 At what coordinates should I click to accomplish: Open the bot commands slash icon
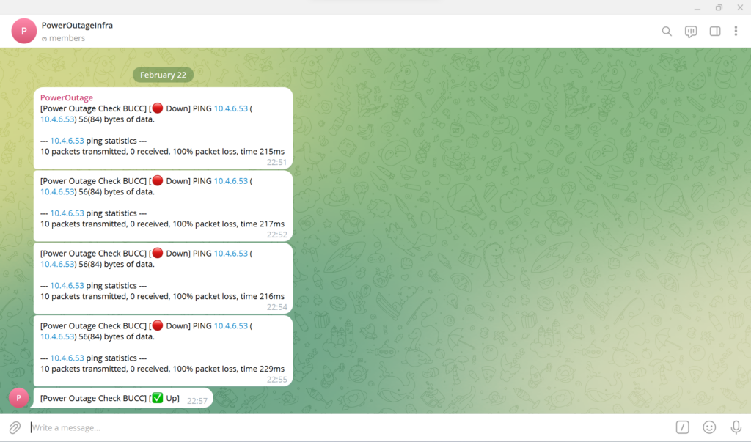click(682, 427)
